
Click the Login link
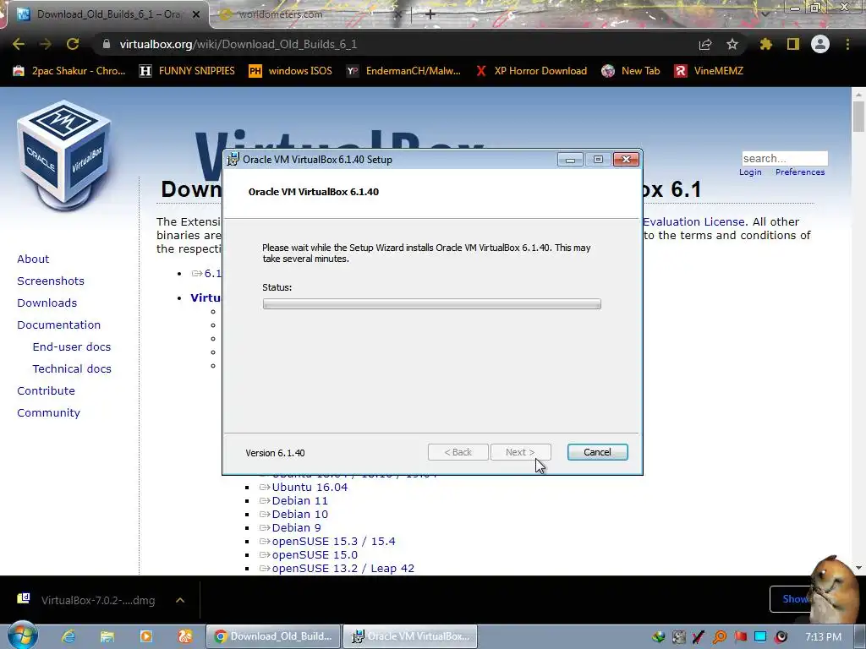(750, 172)
